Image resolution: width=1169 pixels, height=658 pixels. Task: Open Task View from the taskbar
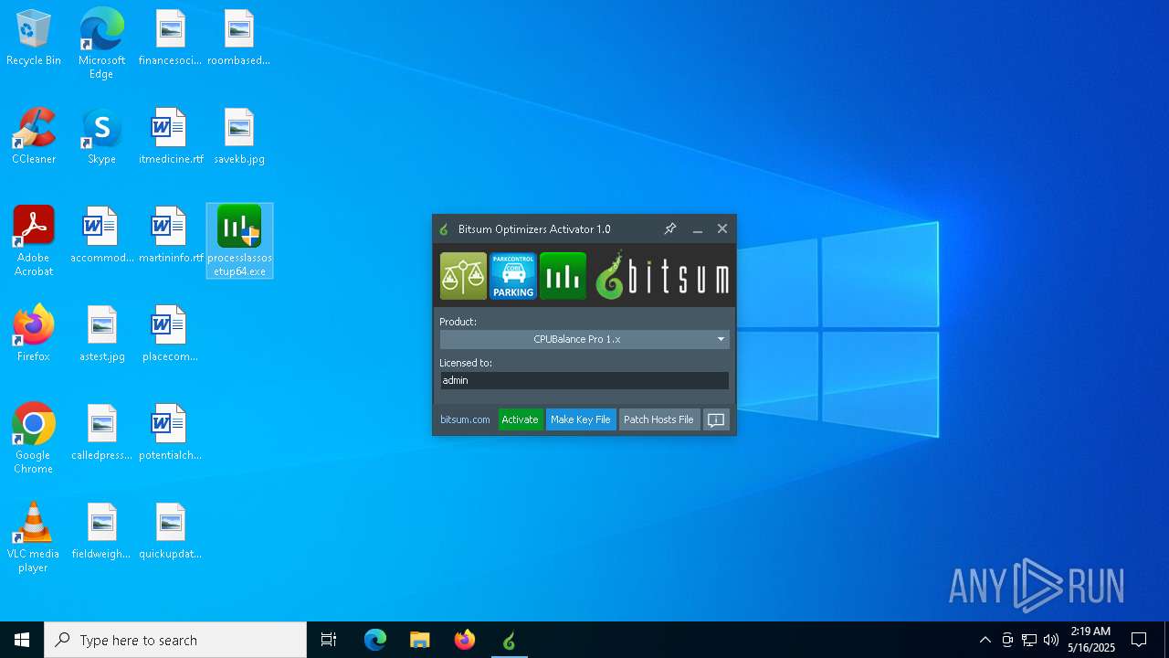329,640
